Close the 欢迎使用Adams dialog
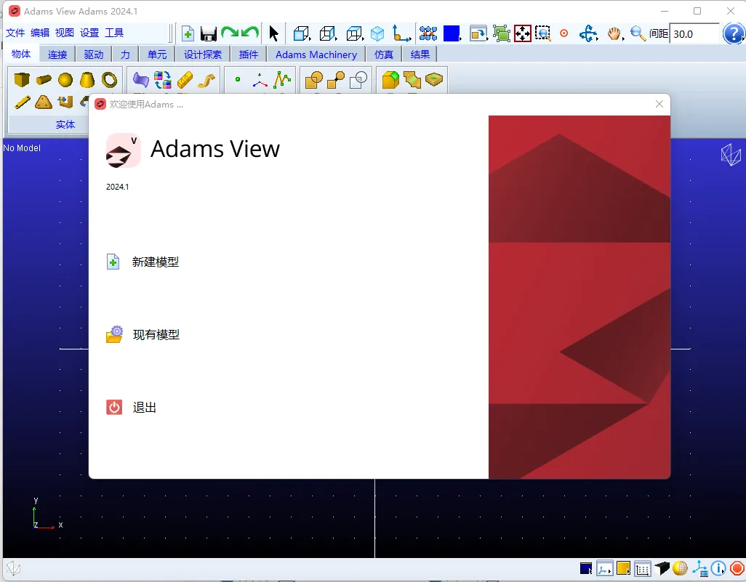 pos(659,104)
